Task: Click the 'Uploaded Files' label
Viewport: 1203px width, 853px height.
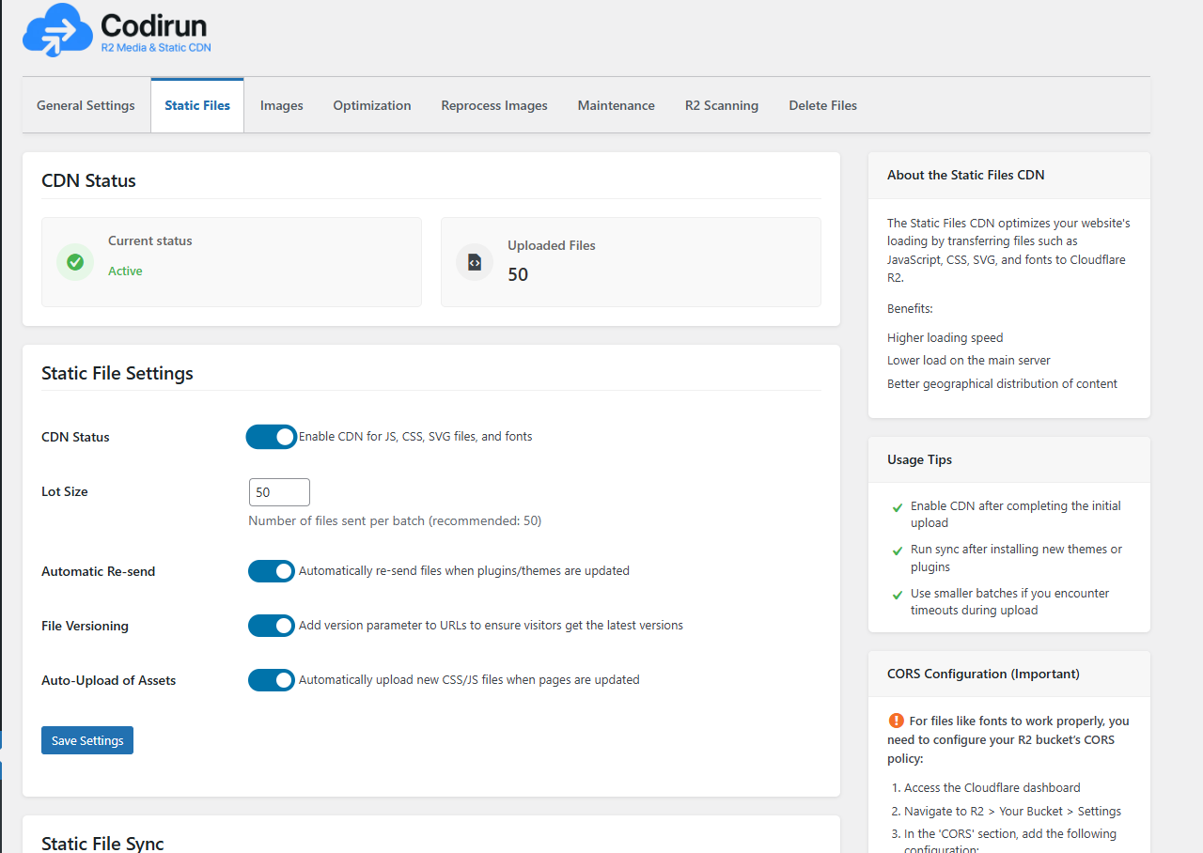Action: point(552,245)
